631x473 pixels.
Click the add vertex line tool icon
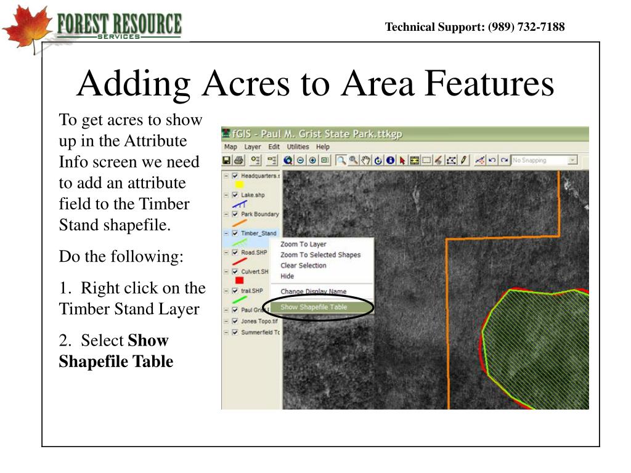(x=479, y=161)
